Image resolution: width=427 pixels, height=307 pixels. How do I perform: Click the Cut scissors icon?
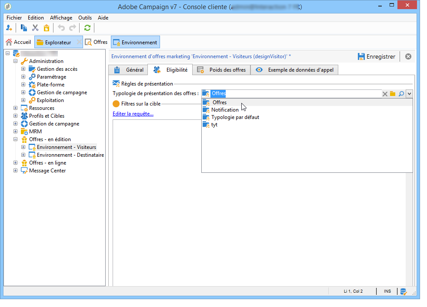tap(35, 28)
